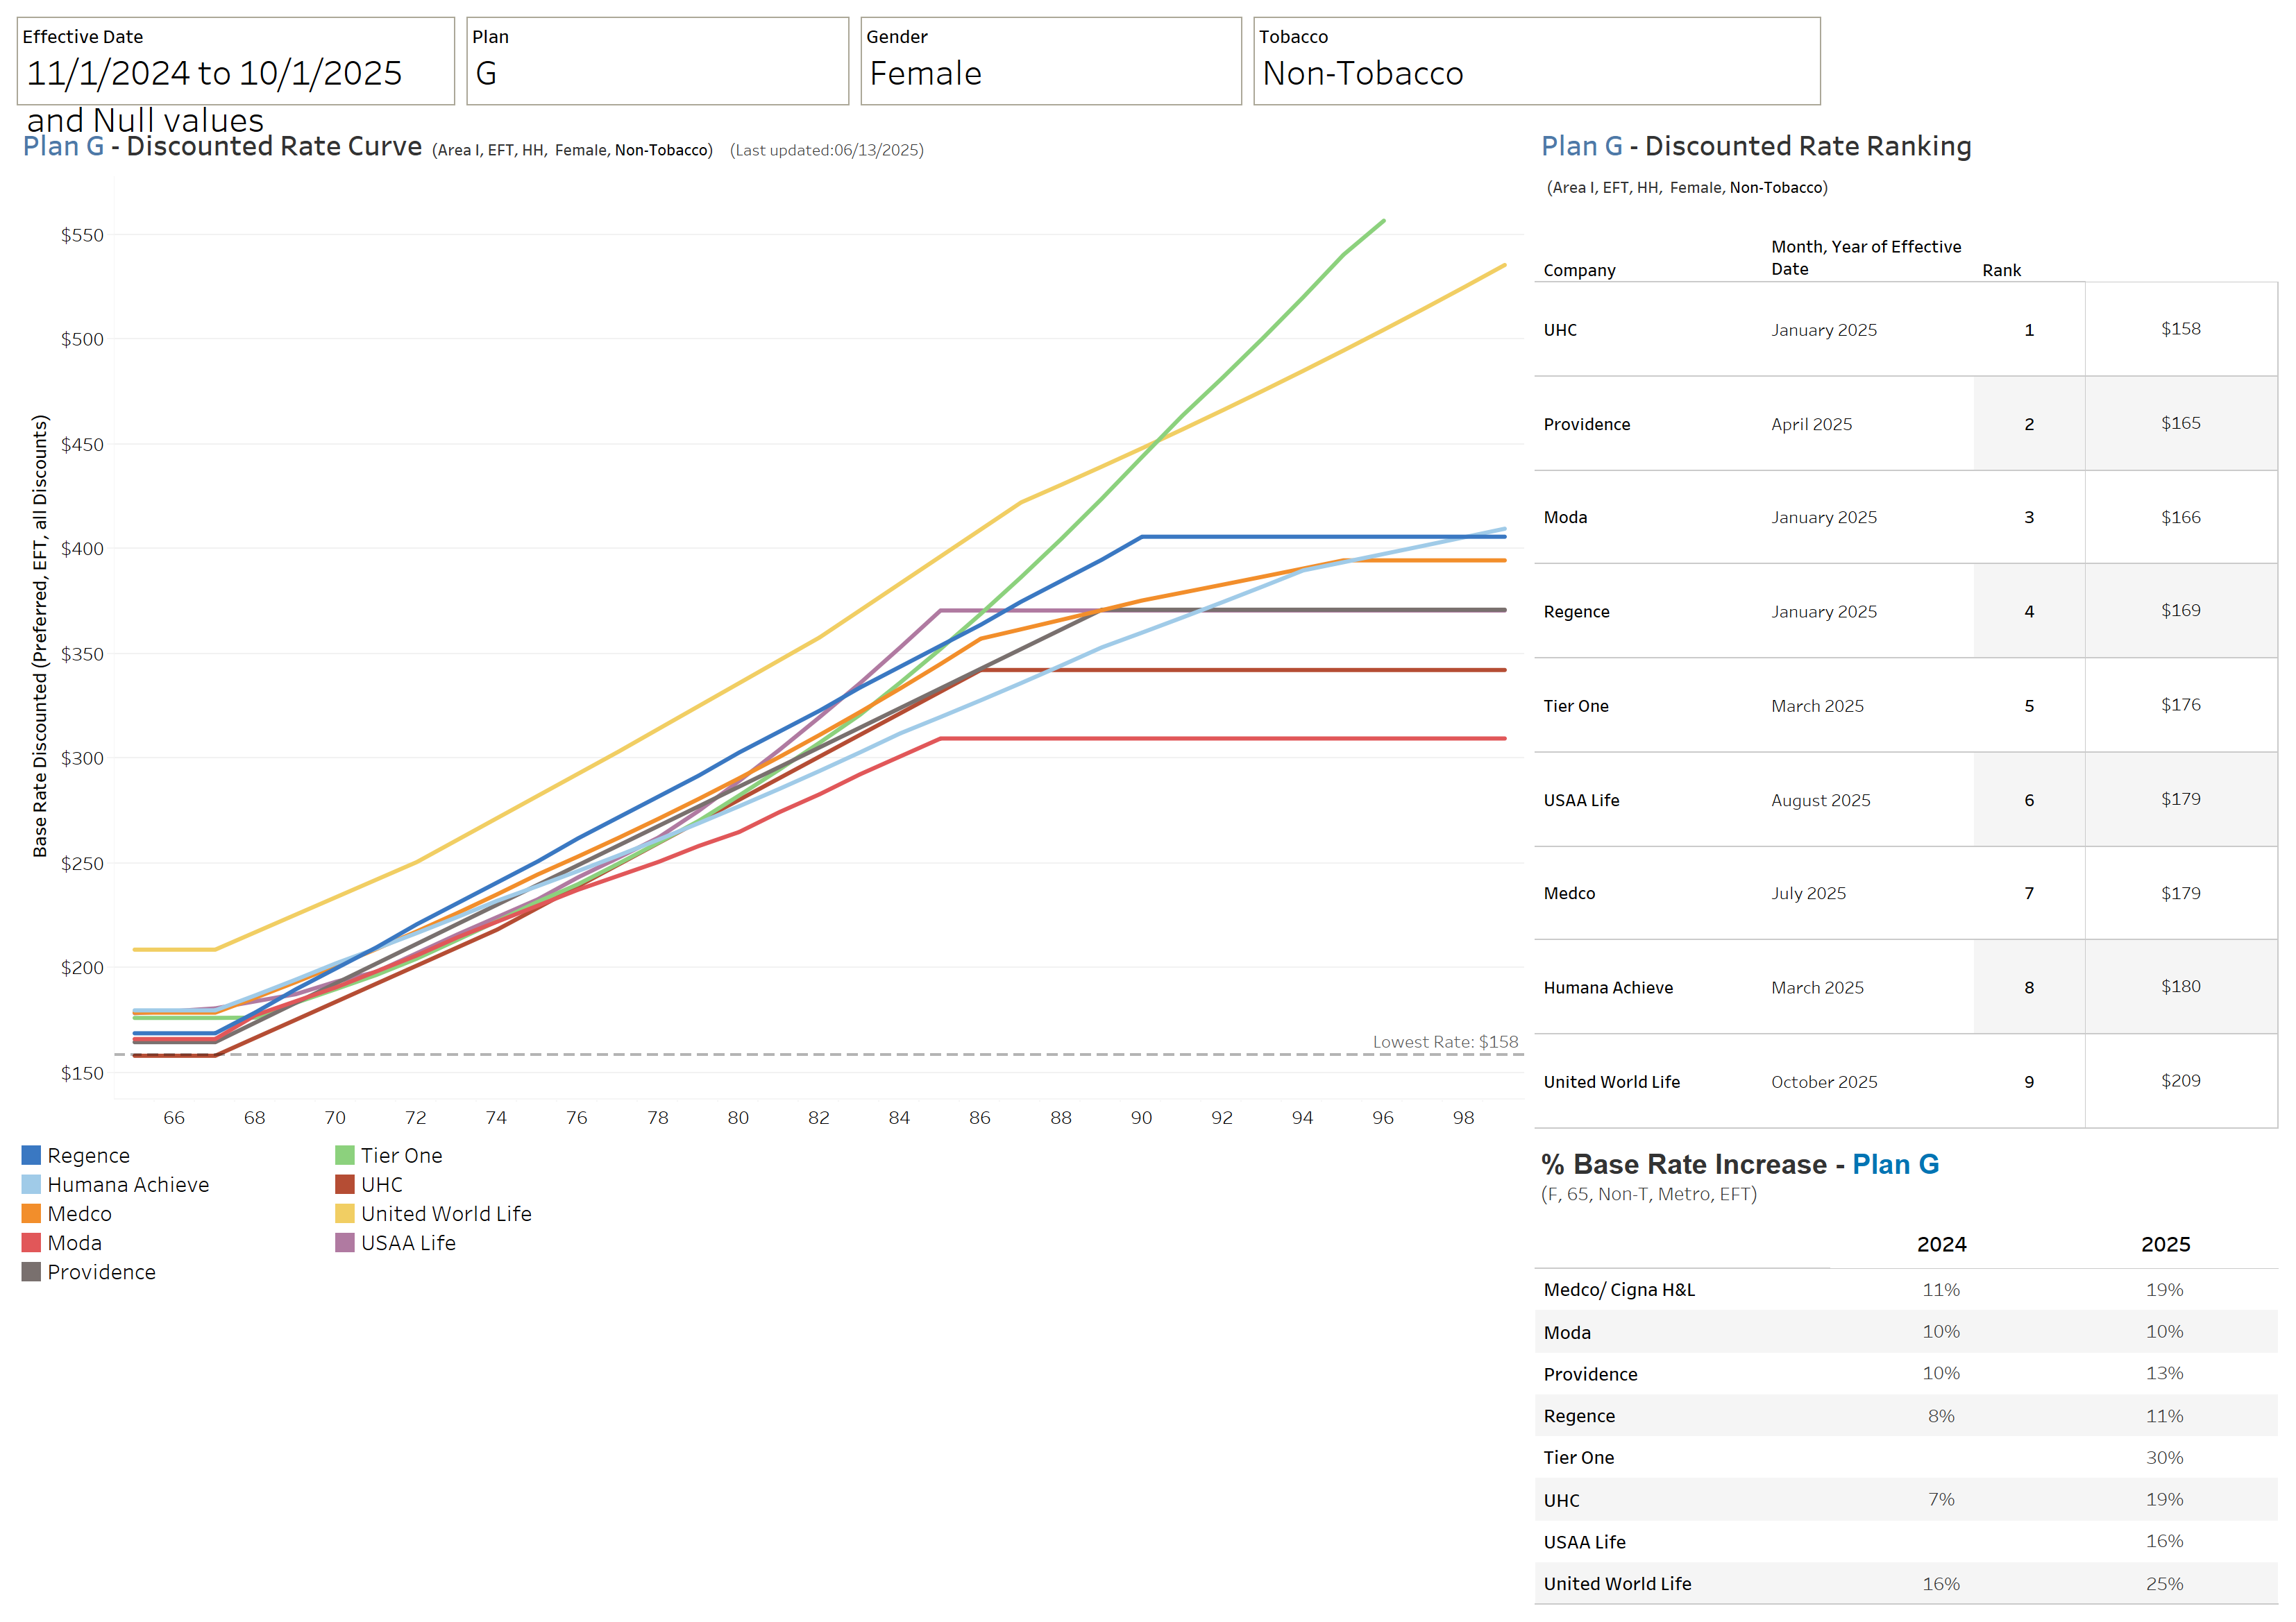Viewport: 2296px width, 1622px height.
Task: Click the age 90 x-axis label
Action: pos(1141,1118)
